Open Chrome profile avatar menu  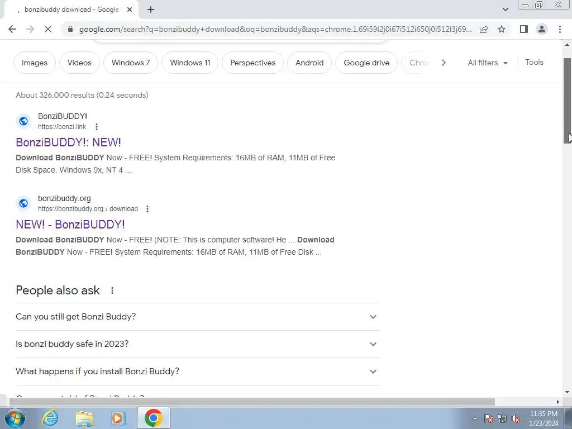click(x=542, y=29)
